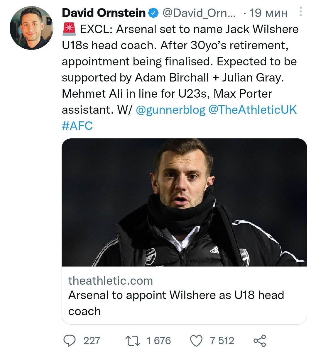The height and width of the screenshot is (353, 316).
Task: Click theathletic.com source domain
Action: [x=111, y=281]
